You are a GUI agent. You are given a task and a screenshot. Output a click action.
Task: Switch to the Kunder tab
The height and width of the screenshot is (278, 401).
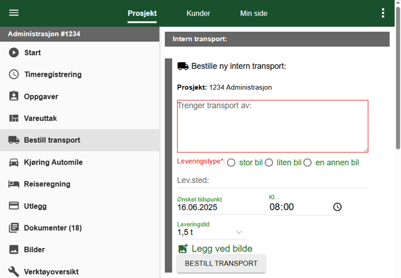(x=198, y=13)
